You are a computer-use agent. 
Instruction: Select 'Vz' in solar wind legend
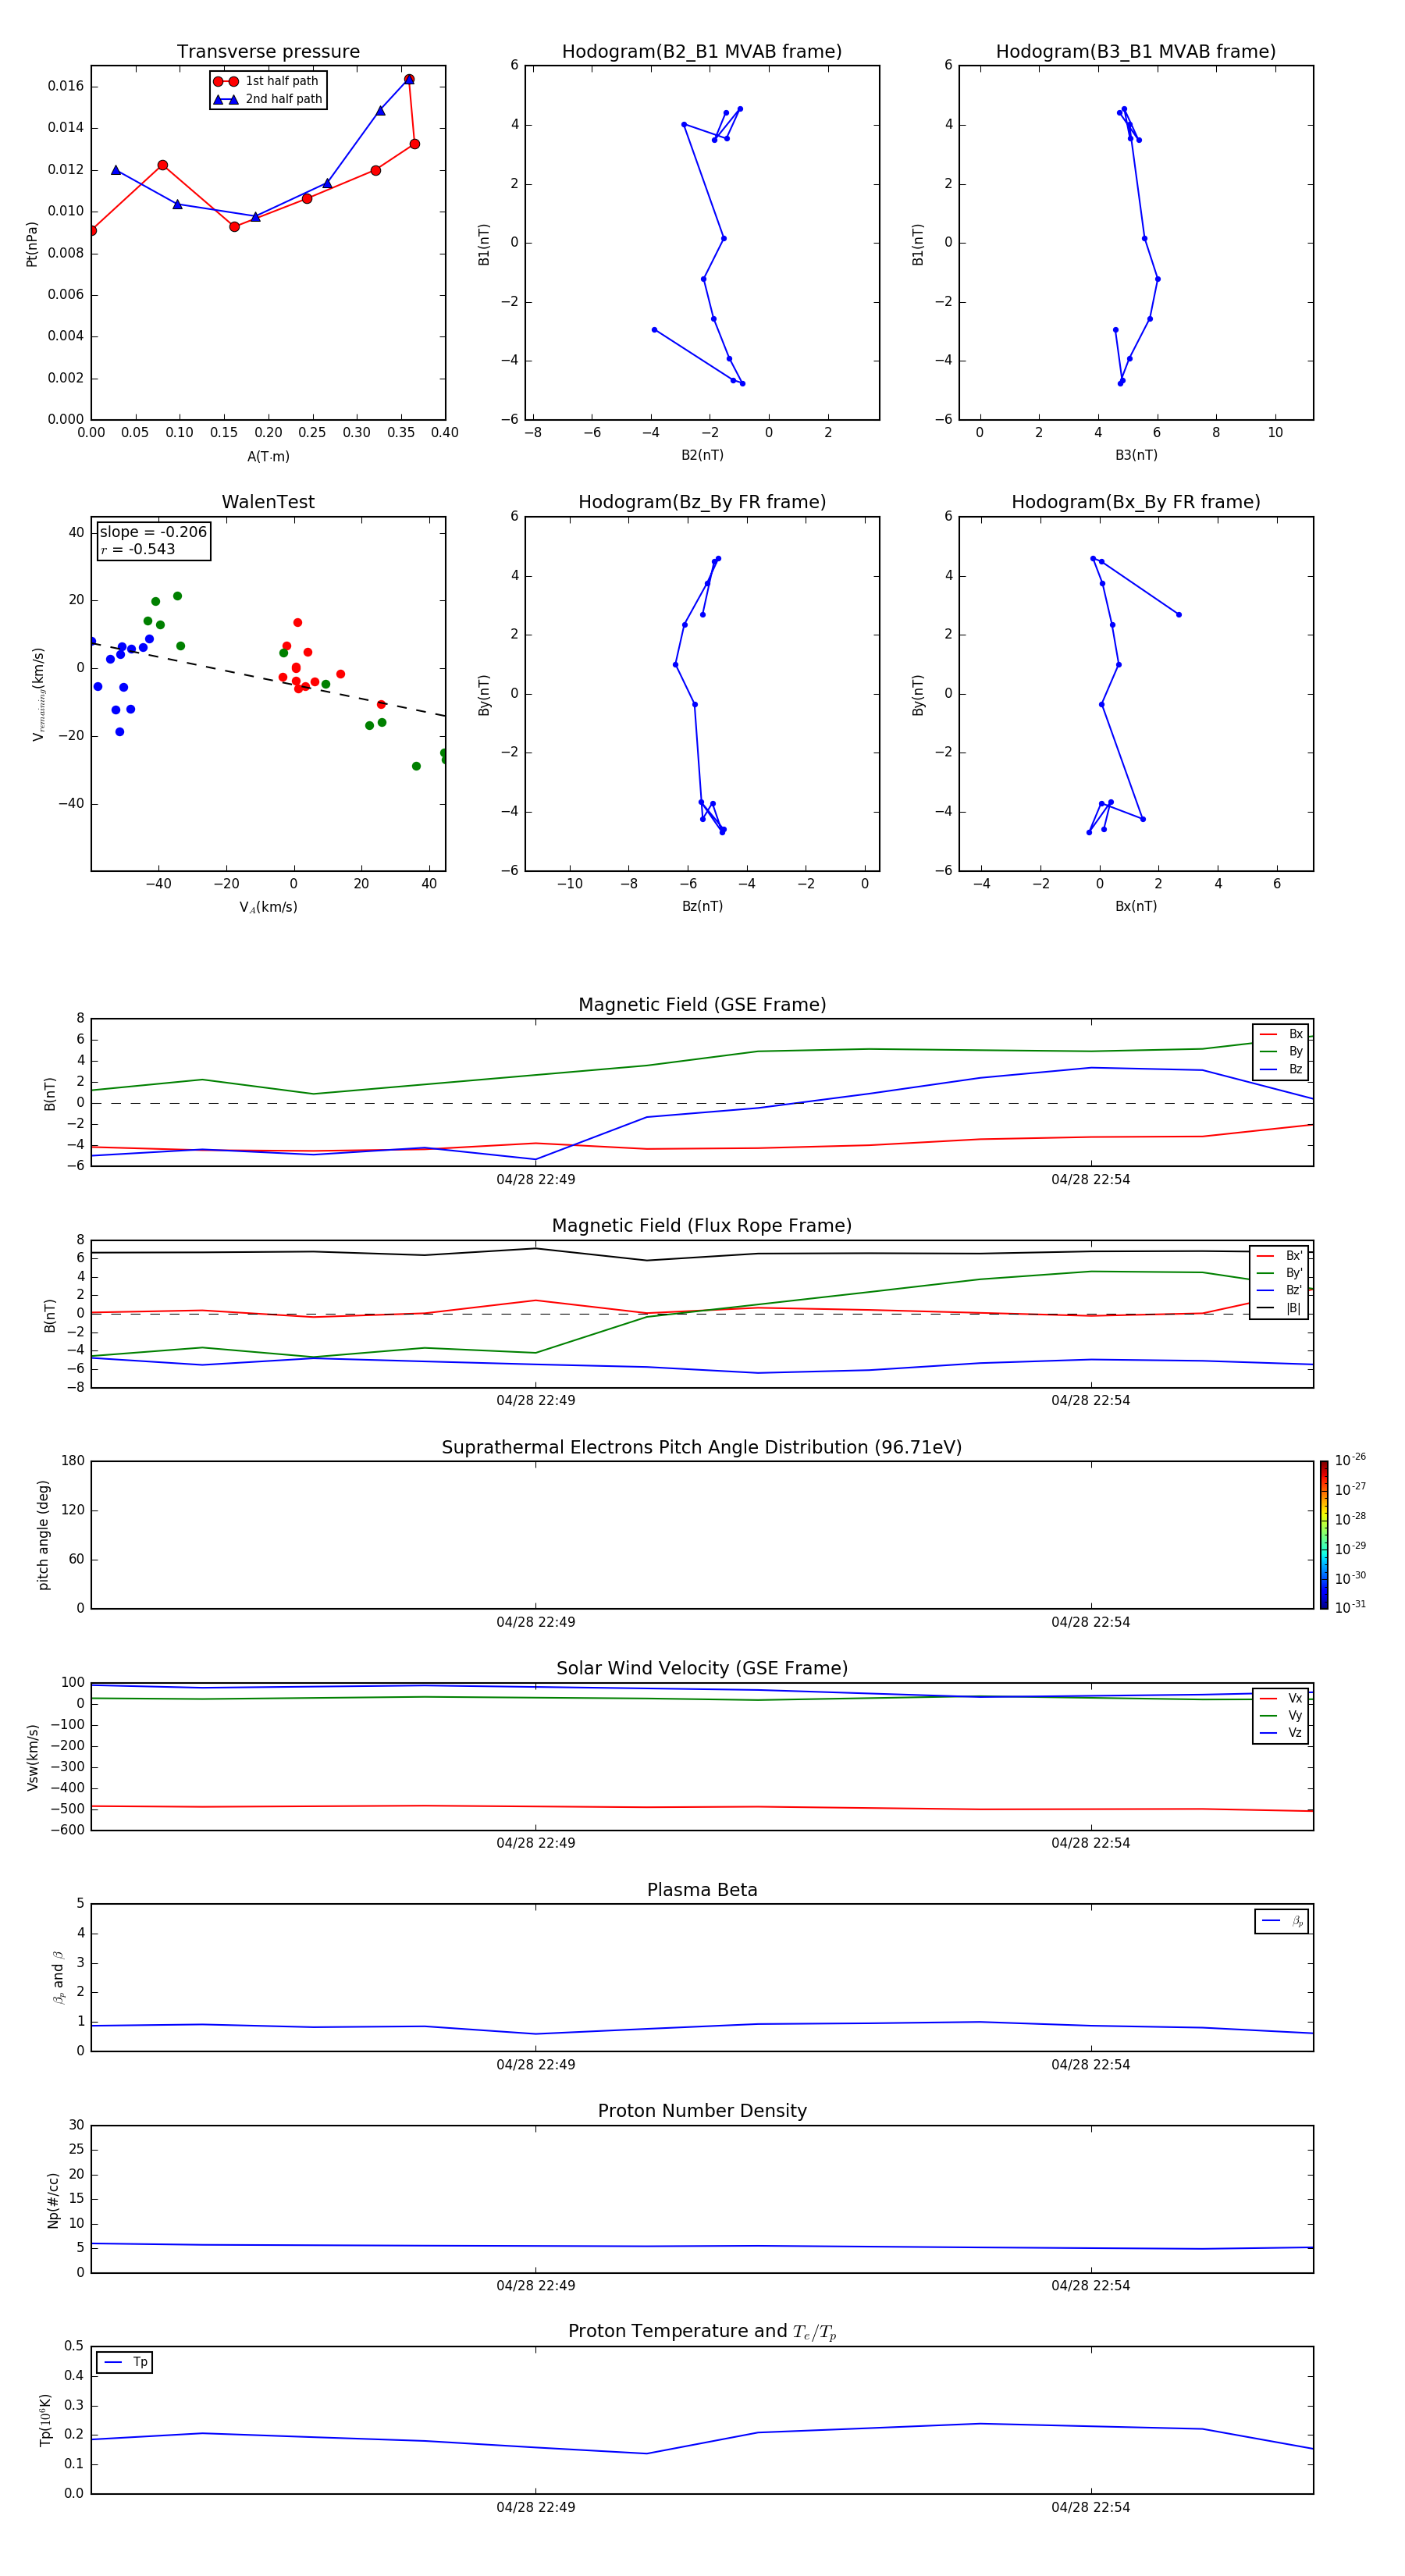point(1282,1733)
